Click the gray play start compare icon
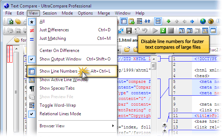 pyautogui.click(x=155, y=31)
